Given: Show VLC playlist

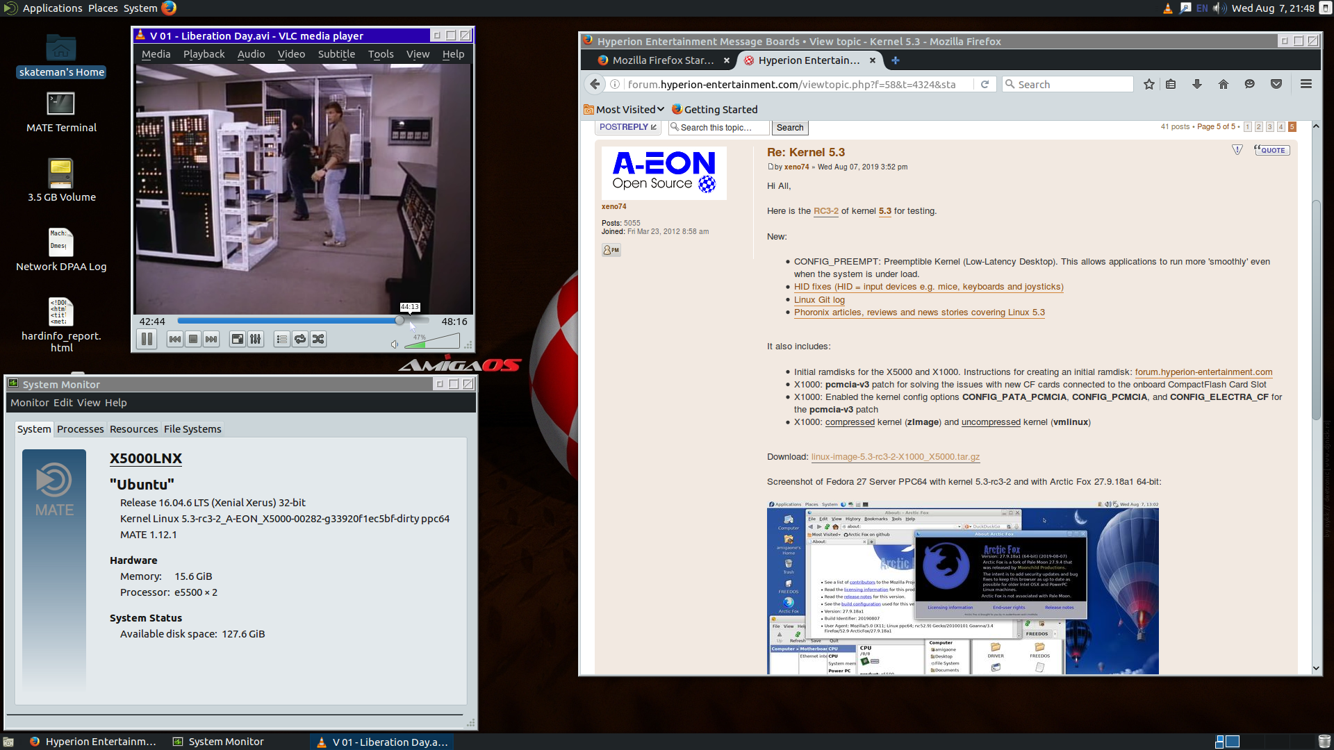Looking at the screenshot, I should tap(281, 339).
